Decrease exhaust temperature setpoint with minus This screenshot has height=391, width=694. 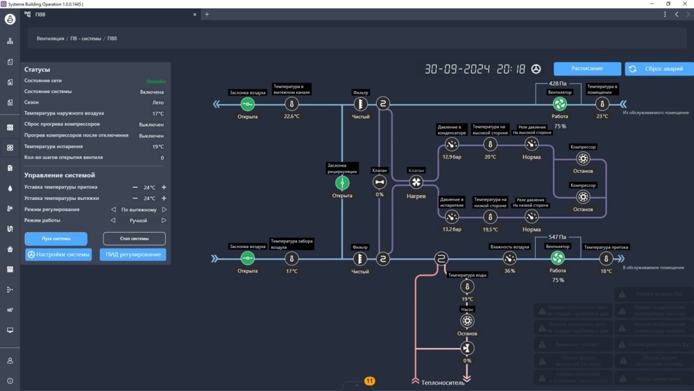pos(135,199)
